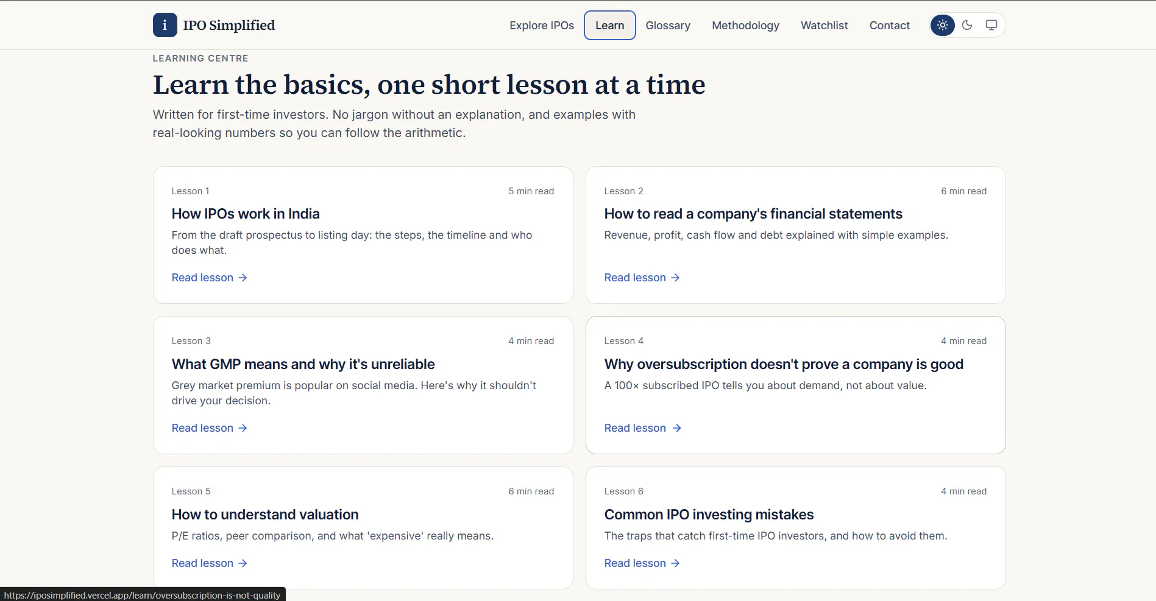Open Explore IPOs nav item
The height and width of the screenshot is (601, 1156).
coord(542,26)
